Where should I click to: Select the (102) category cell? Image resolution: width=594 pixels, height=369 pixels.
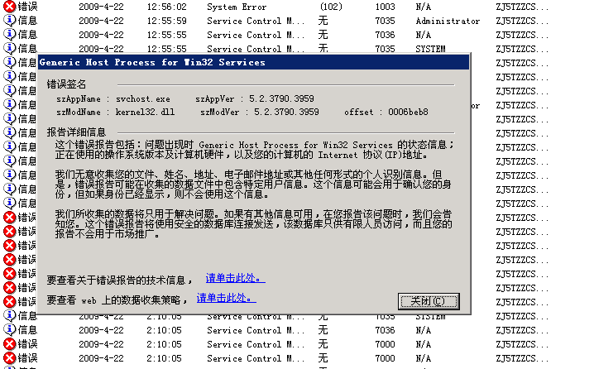point(331,7)
